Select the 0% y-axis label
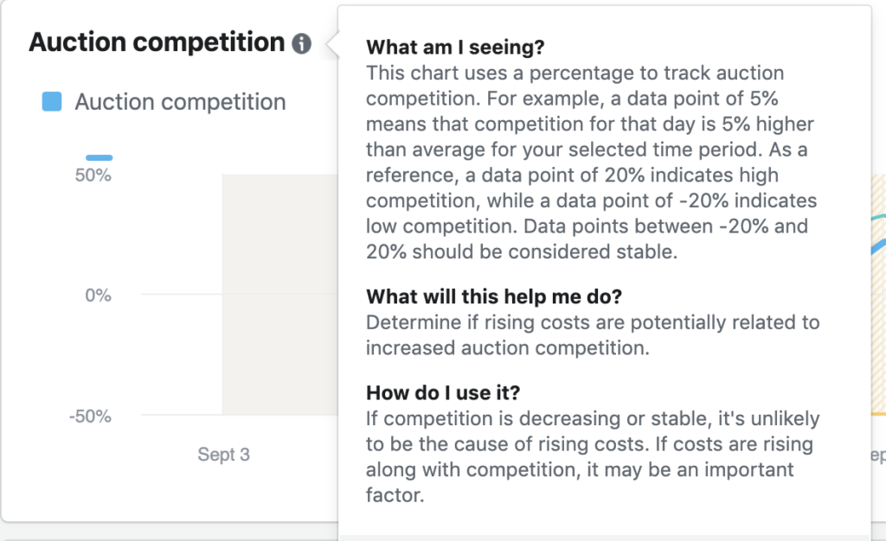 click(98, 296)
